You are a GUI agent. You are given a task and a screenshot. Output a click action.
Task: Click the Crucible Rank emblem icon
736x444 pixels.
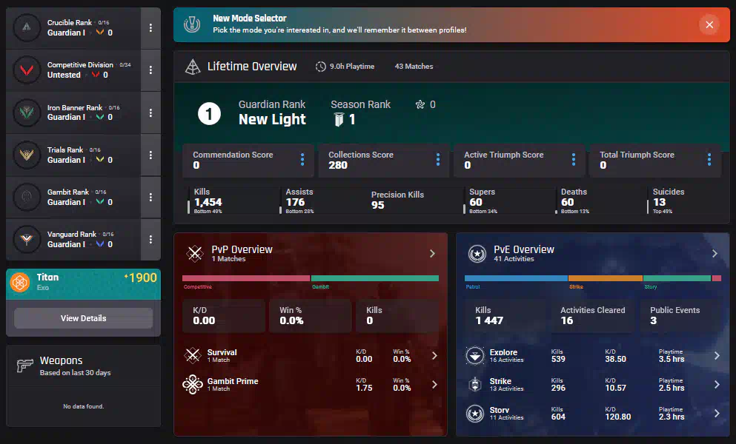(x=27, y=27)
